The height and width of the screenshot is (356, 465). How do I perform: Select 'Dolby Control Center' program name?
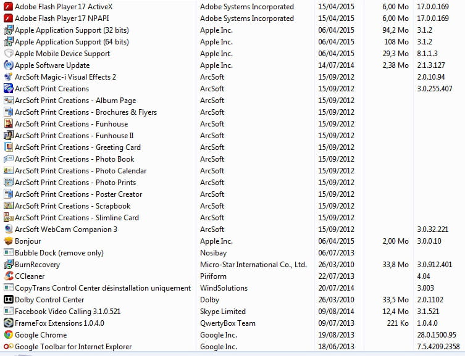tap(49, 300)
